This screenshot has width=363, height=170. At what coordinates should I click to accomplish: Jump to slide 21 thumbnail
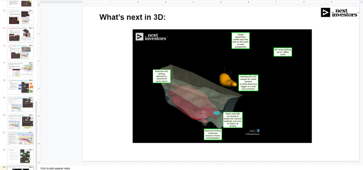point(20,139)
